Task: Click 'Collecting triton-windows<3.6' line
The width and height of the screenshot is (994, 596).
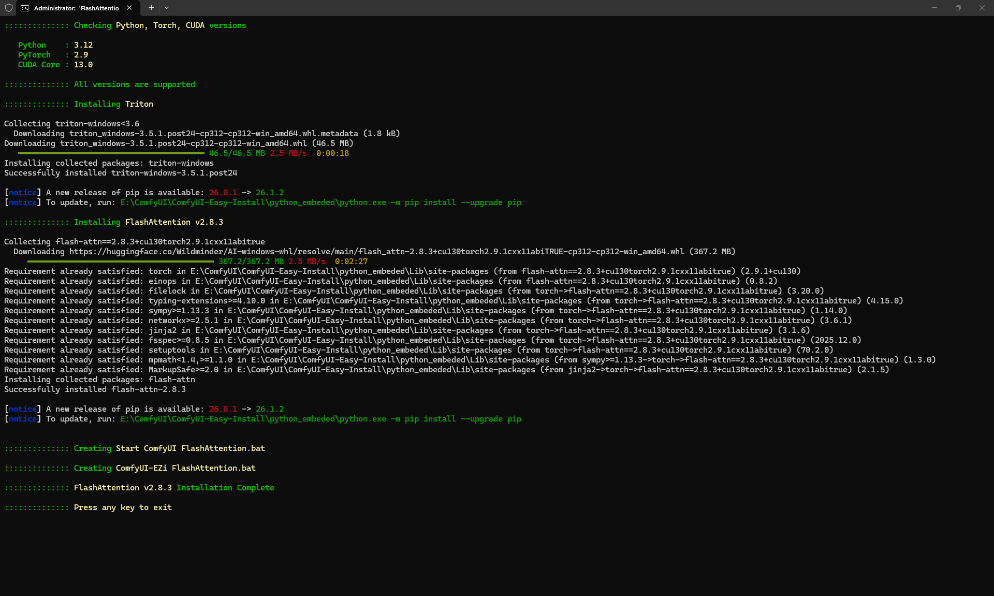Action: [71, 124]
